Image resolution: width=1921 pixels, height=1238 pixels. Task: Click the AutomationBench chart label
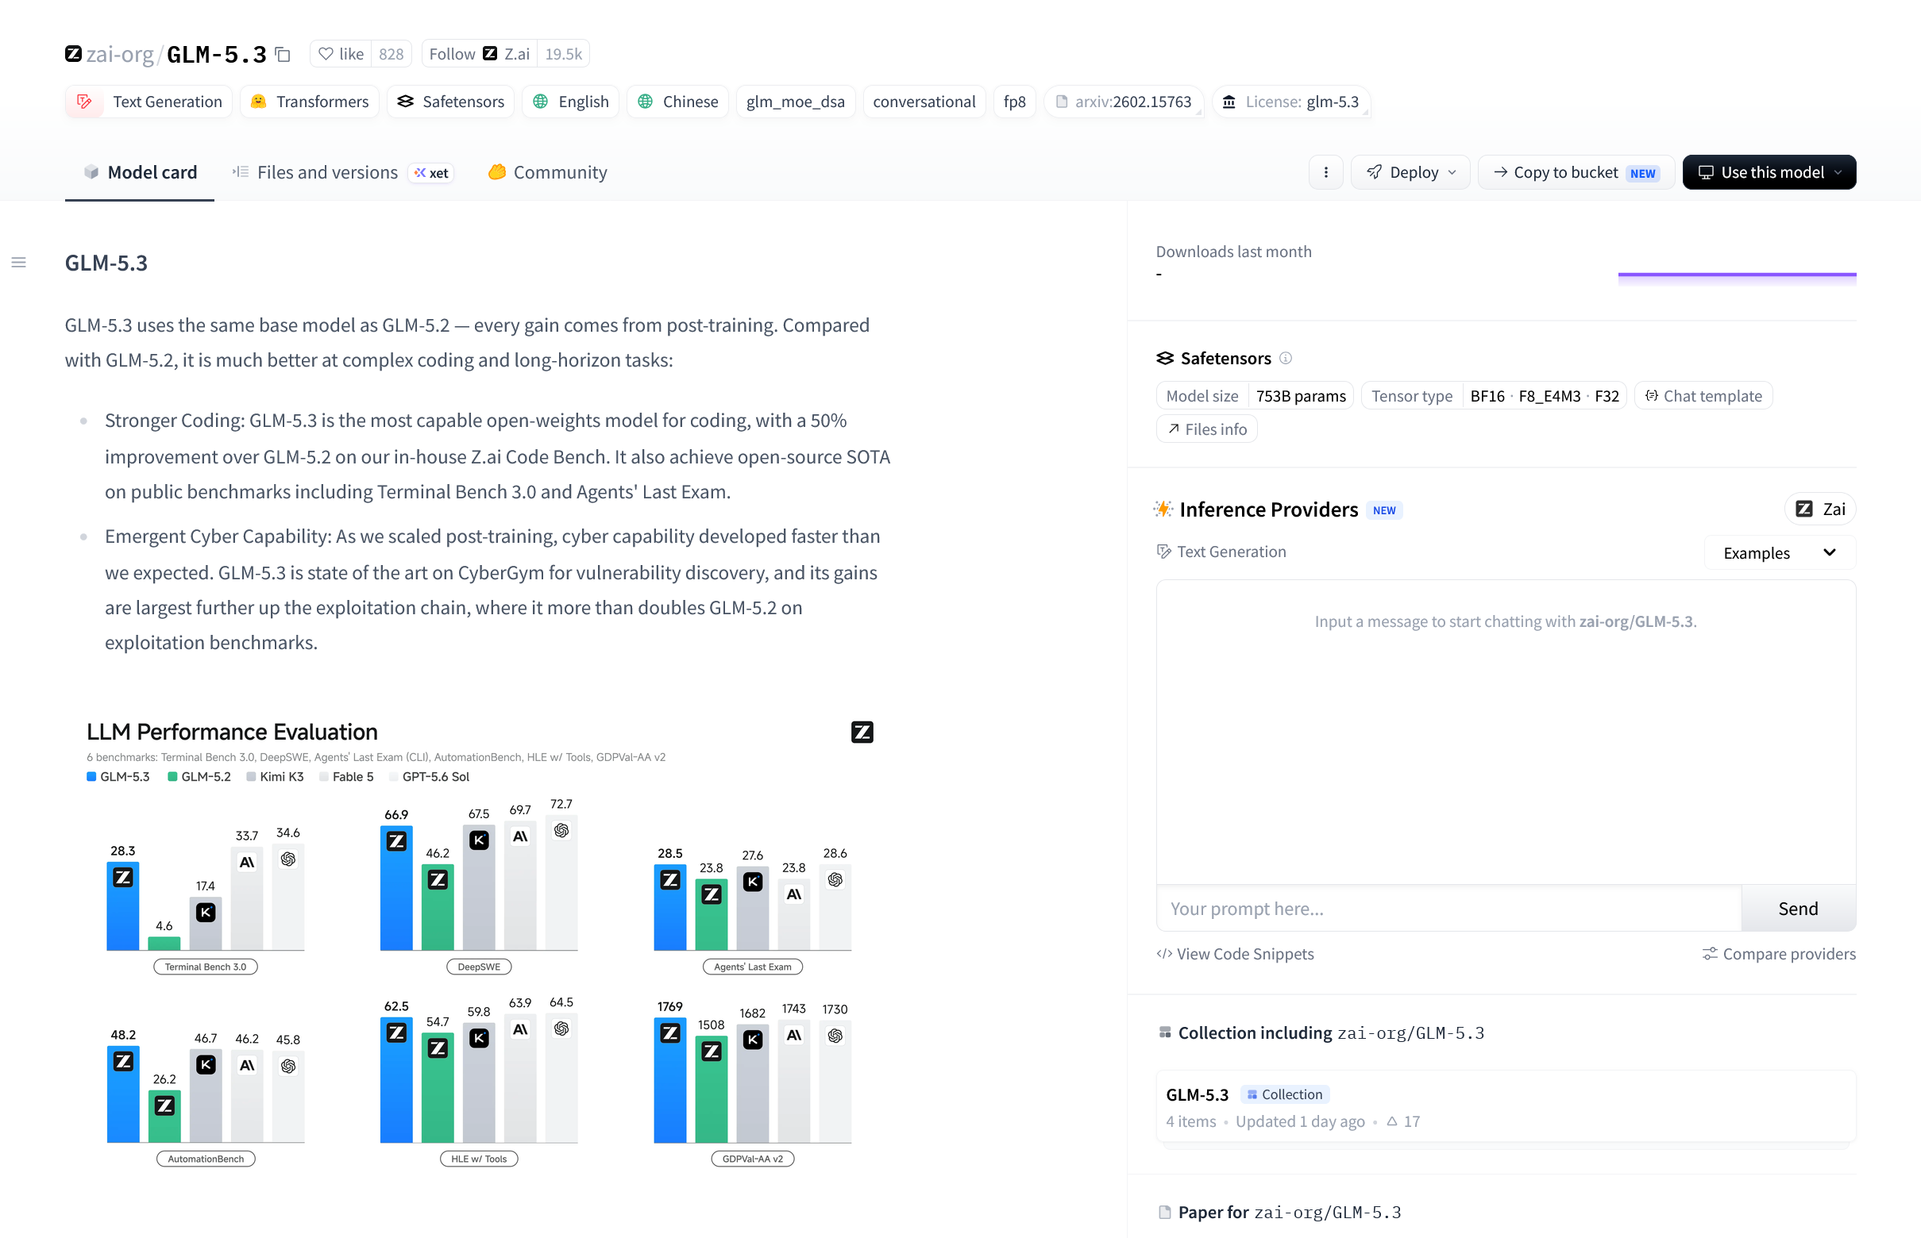click(205, 1159)
